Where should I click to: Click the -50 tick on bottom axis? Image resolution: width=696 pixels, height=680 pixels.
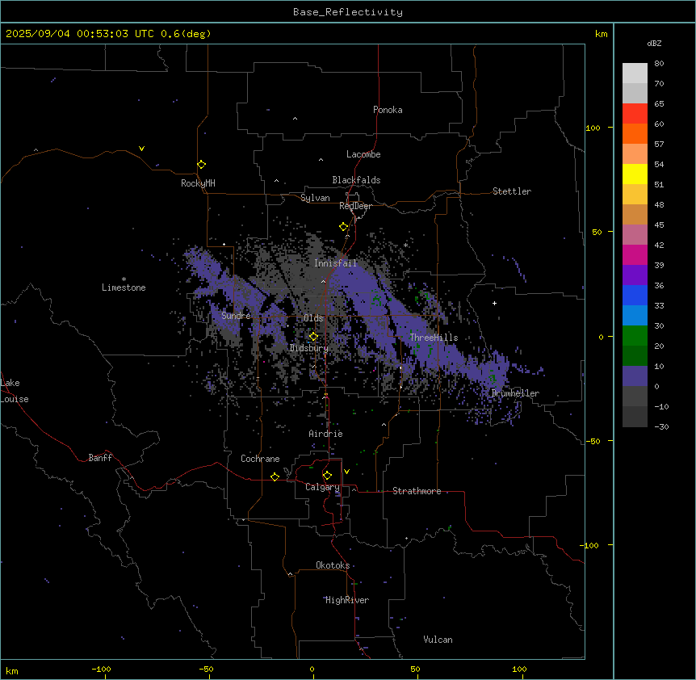pyautogui.click(x=206, y=669)
